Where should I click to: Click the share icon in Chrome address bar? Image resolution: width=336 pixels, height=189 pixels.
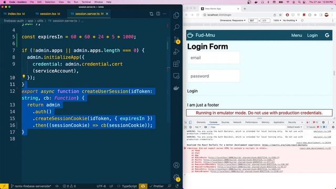click(275, 15)
